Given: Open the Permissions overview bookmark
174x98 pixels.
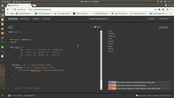Looking at the screenshot, I should tap(139, 13).
